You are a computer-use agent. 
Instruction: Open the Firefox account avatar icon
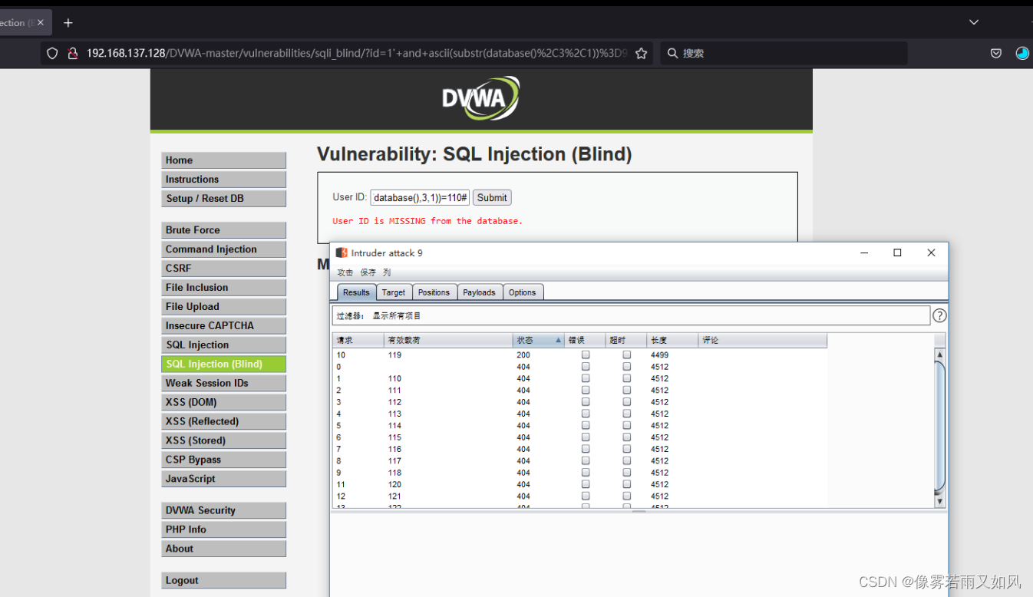tap(1021, 53)
